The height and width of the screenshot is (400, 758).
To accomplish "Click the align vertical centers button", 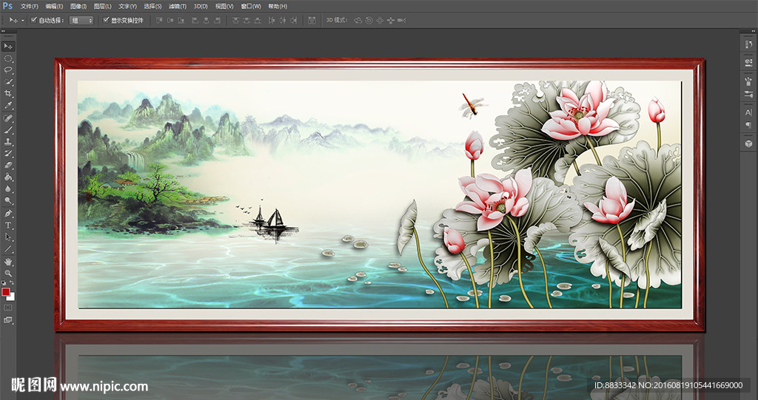I will 170,20.
